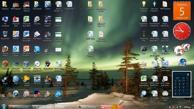Open the Canon shortcut icon

coord(48,5)
